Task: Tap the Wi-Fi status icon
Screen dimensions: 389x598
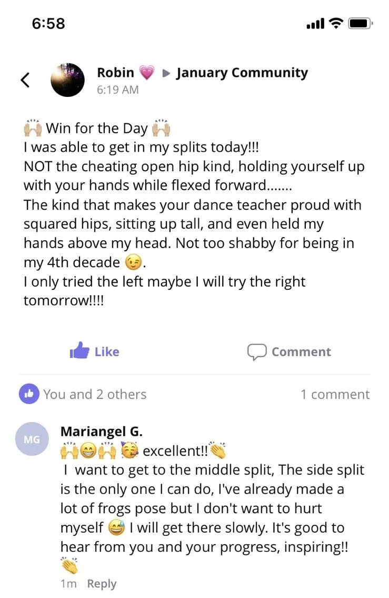Action: [336, 23]
